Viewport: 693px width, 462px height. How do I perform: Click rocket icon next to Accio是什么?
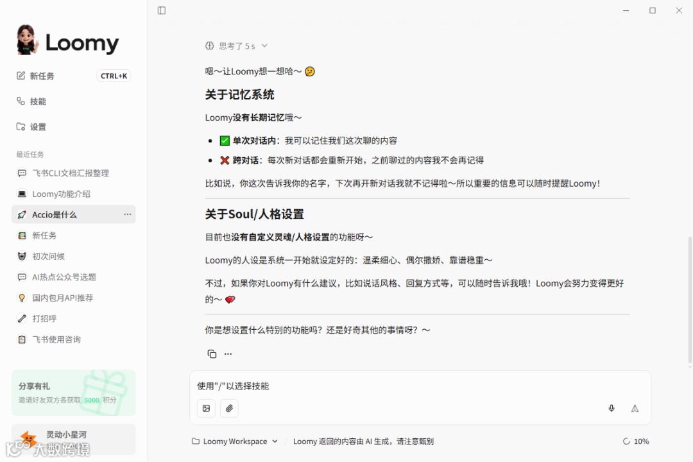22,214
